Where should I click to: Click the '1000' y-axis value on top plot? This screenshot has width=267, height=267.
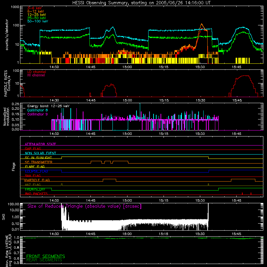pyautogui.click(x=15, y=7)
